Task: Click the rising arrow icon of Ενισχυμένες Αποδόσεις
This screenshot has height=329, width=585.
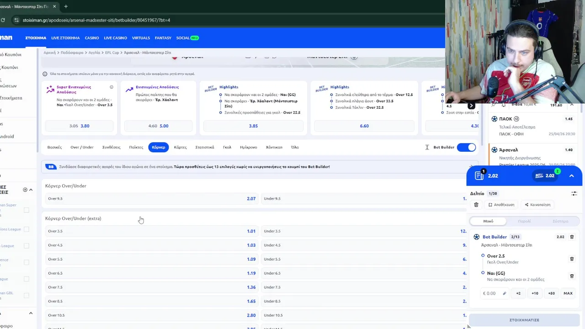Action: coord(129,89)
